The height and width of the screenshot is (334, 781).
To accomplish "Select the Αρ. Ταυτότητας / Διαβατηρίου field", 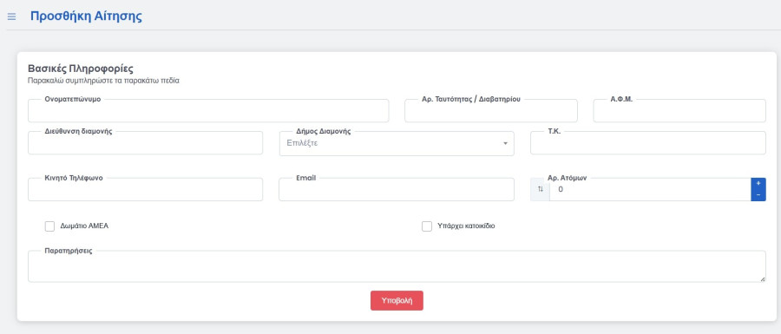I will click(491, 110).
